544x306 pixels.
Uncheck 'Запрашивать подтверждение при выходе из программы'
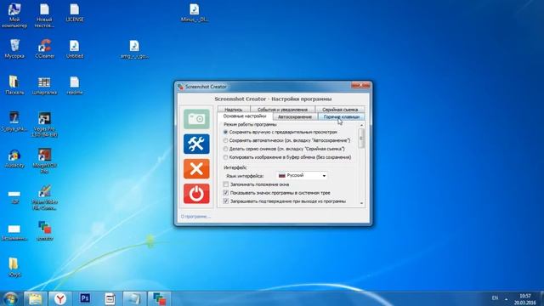click(x=226, y=201)
